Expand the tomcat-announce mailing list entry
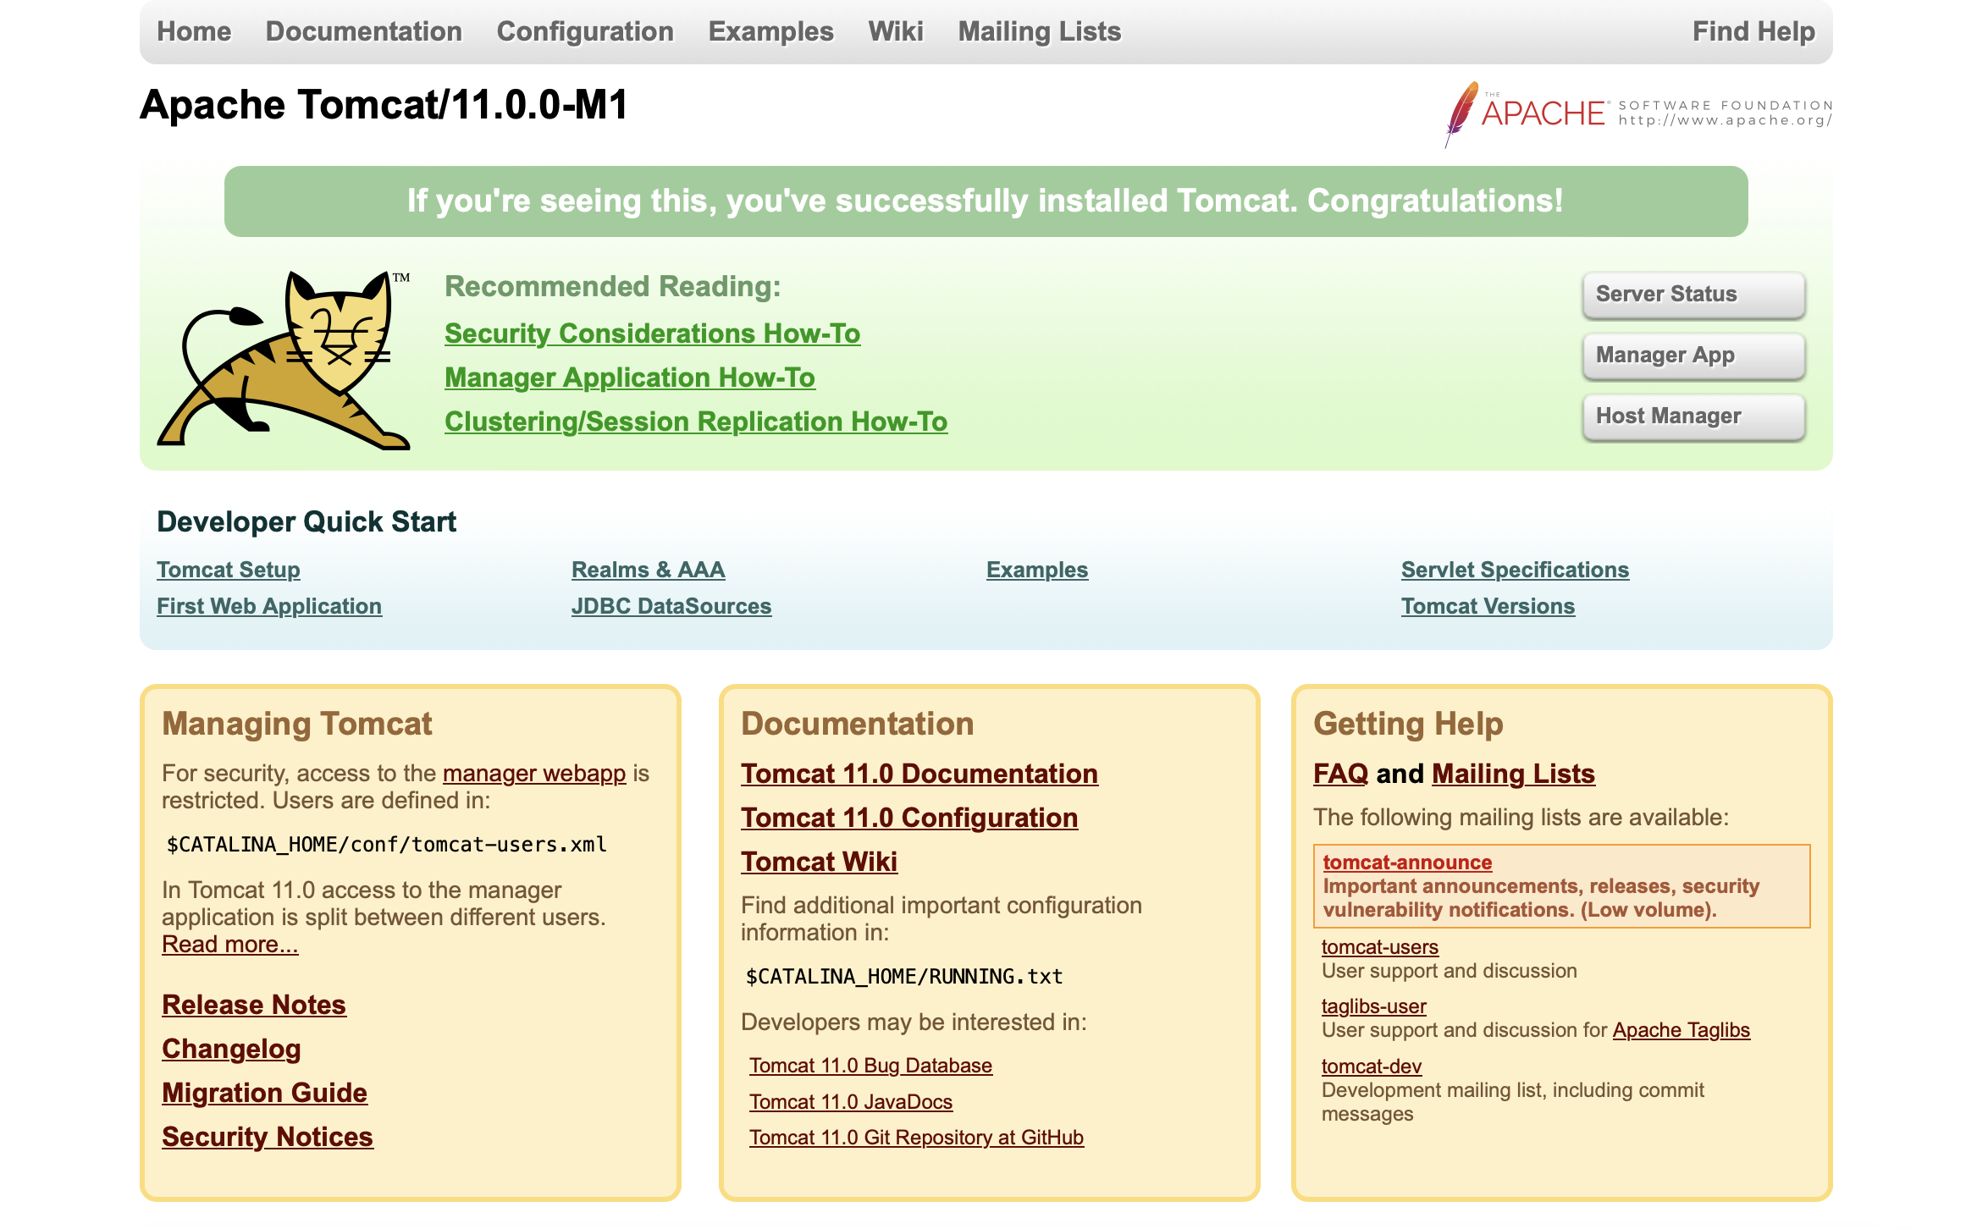The height and width of the screenshot is (1229, 1988). pos(1405,863)
